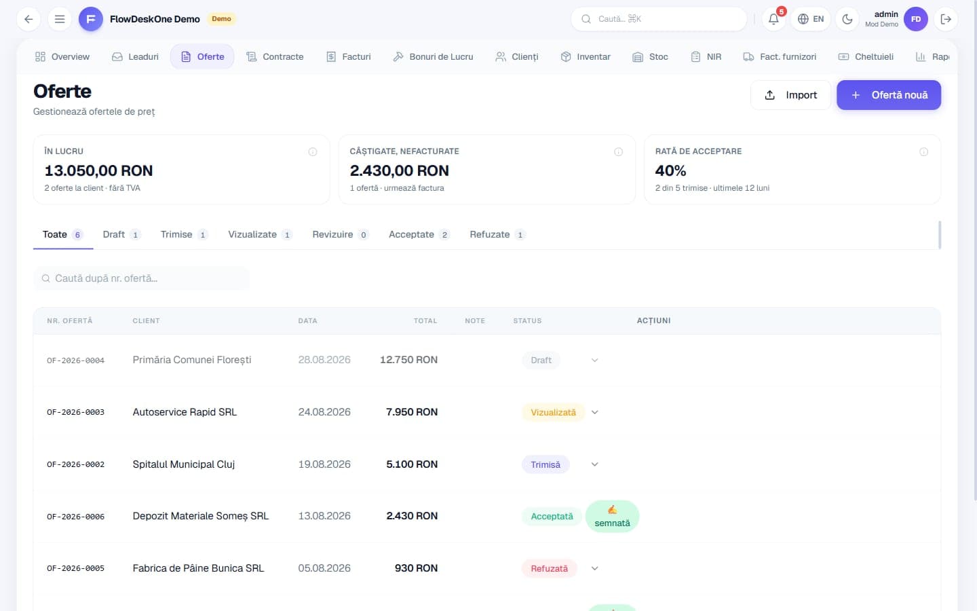The height and width of the screenshot is (611, 977).
Task: Select client Spitalul Municipal Cluj
Action: tap(184, 464)
